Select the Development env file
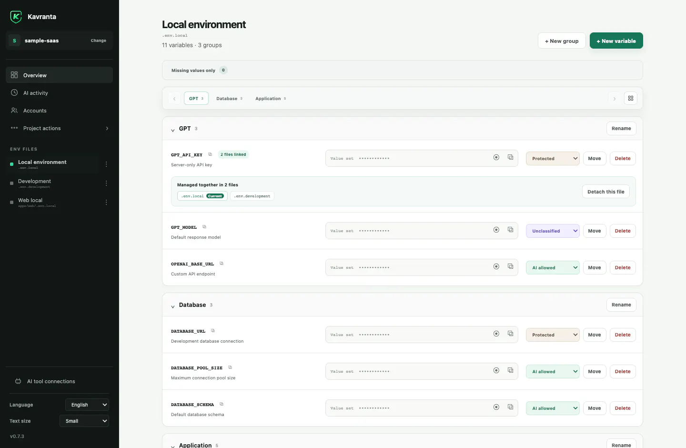The width and height of the screenshot is (686, 448). click(52, 183)
